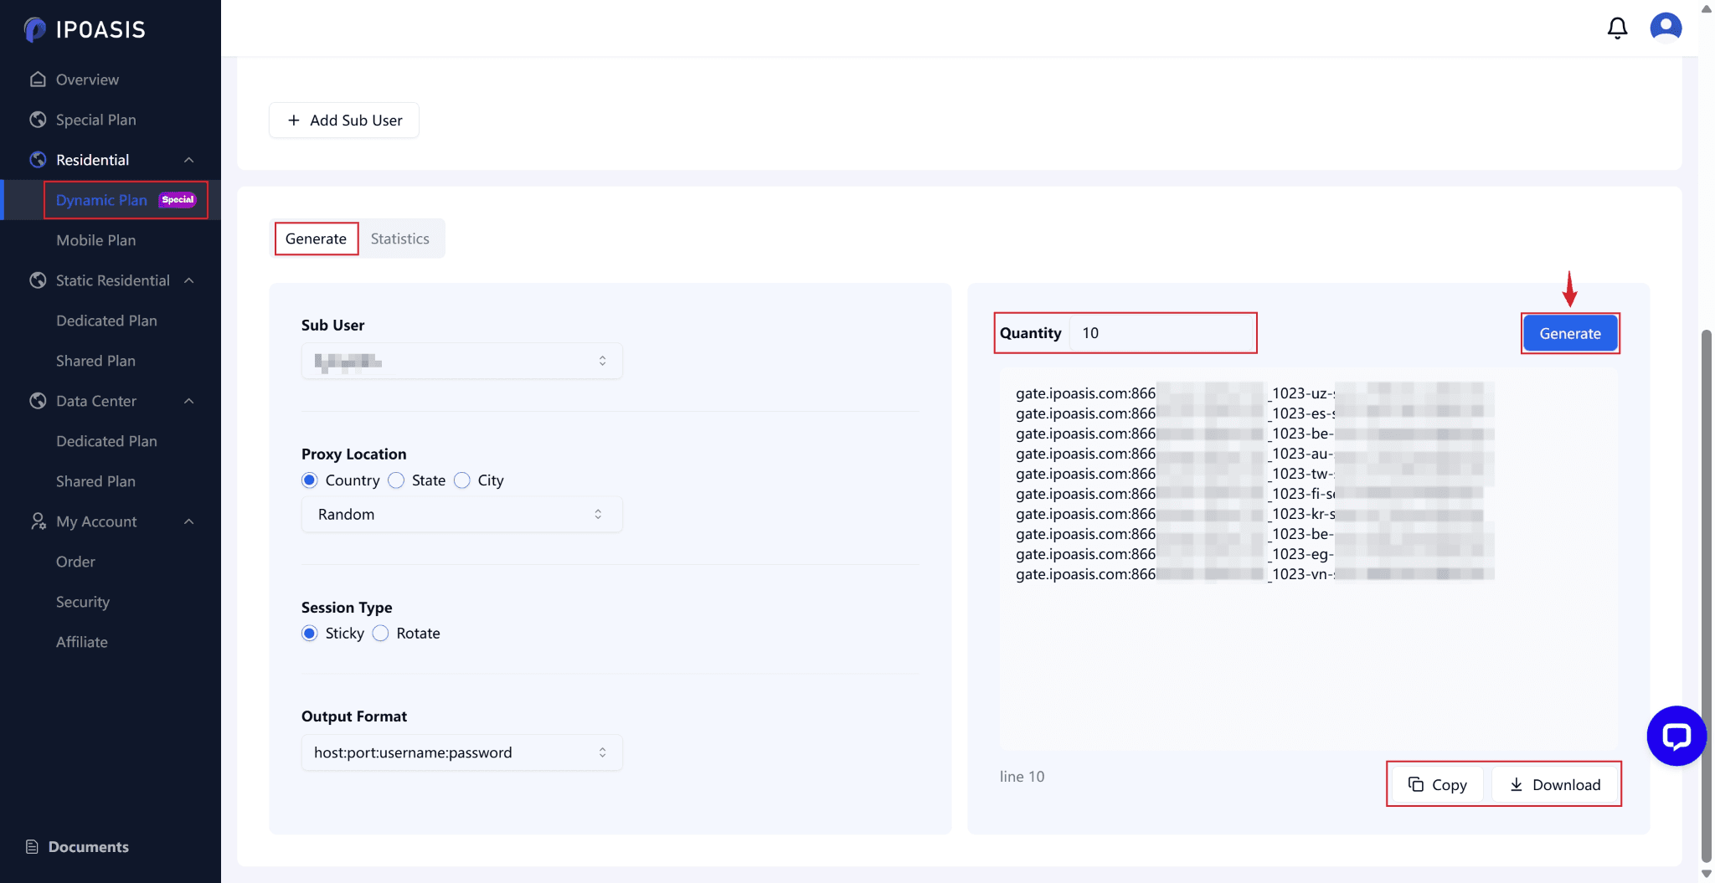Choose the Rotate session type

coord(381,634)
